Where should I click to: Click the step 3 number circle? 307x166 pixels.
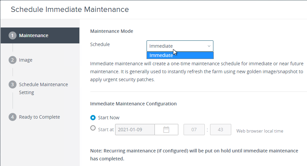coord(13,84)
